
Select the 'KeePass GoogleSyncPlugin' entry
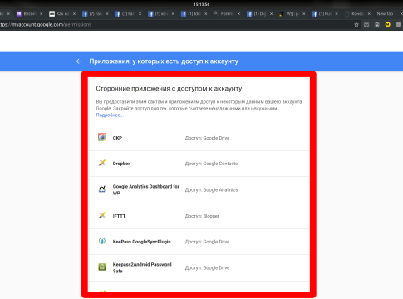pos(142,242)
